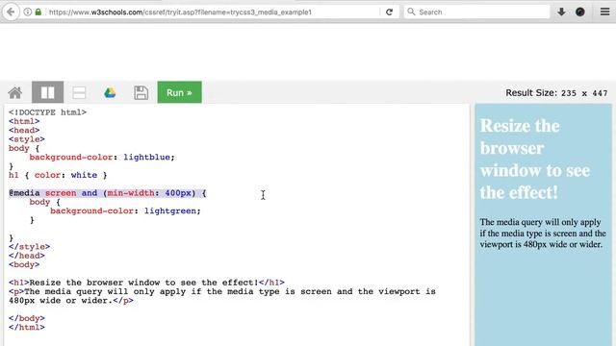Click the '<style>' opening tag line
This screenshot has width=616, height=346.
27,139
